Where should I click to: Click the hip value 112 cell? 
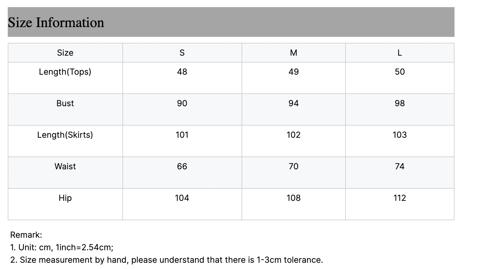click(400, 204)
